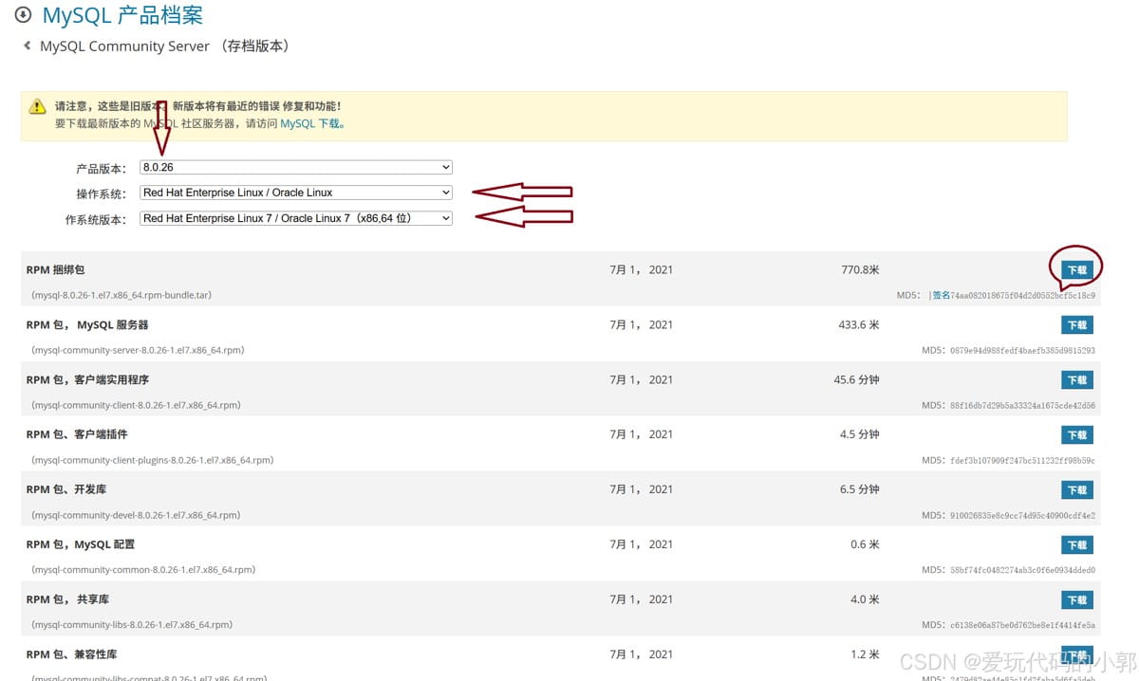The height and width of the screenshot is (681, 1139).
Task: Click the 6.5 分钟 size value
Action: click(860, 489)
